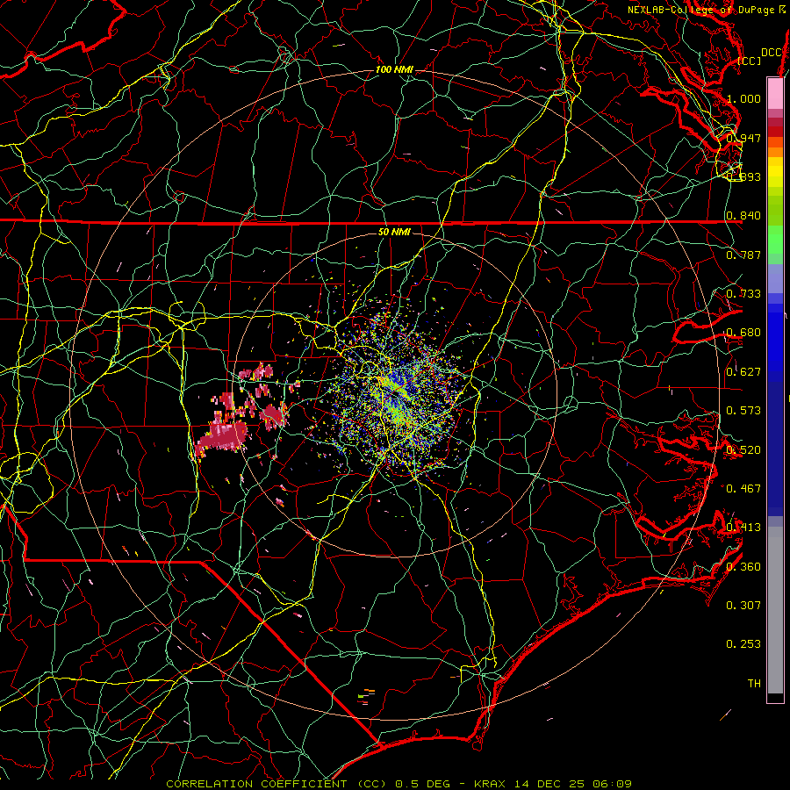790x790 pixels.
Task: Click the 0.840 scale value
Action: pyautogui.click(x=743, y=216)
